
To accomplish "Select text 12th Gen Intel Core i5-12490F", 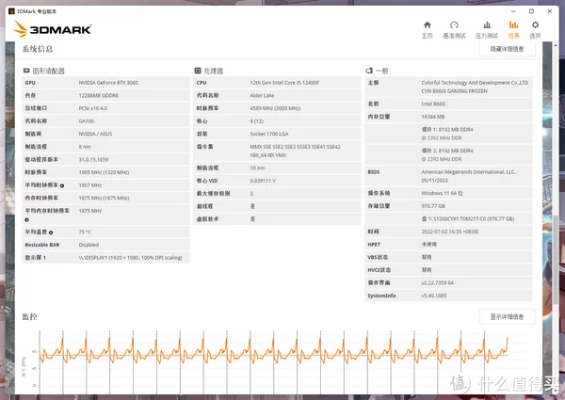I will (284, 83).
